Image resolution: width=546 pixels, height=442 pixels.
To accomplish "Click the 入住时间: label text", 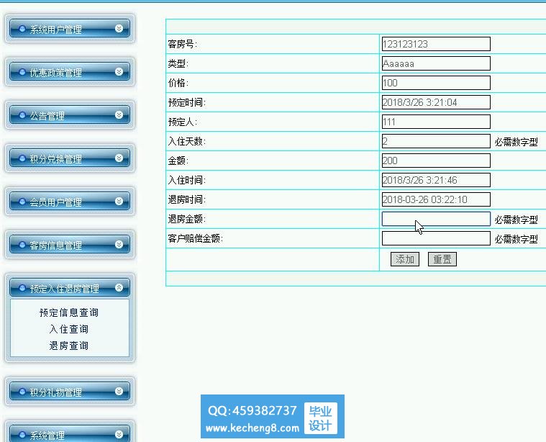I will pyautogui.click(x=186, y=180).
